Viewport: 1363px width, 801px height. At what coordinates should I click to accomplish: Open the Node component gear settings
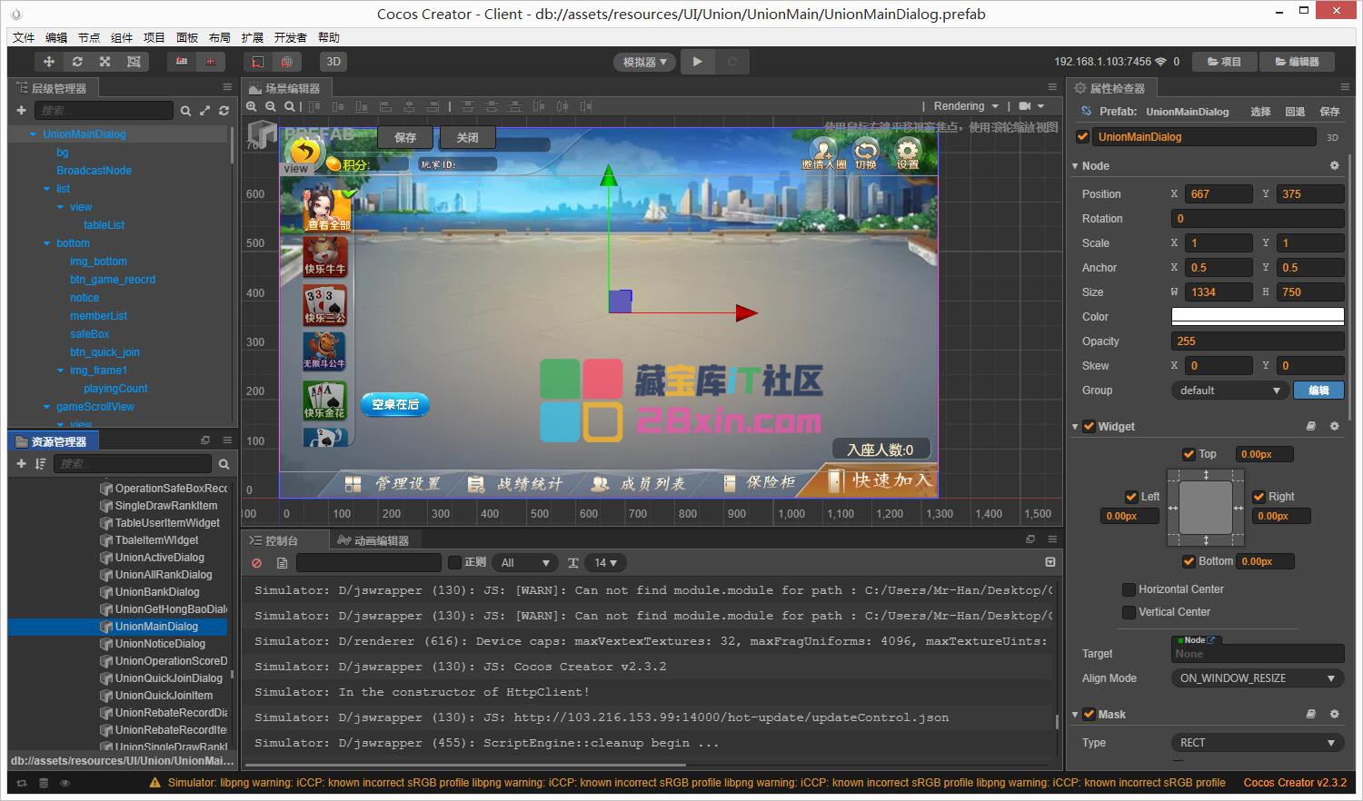tap(1334, 166)
